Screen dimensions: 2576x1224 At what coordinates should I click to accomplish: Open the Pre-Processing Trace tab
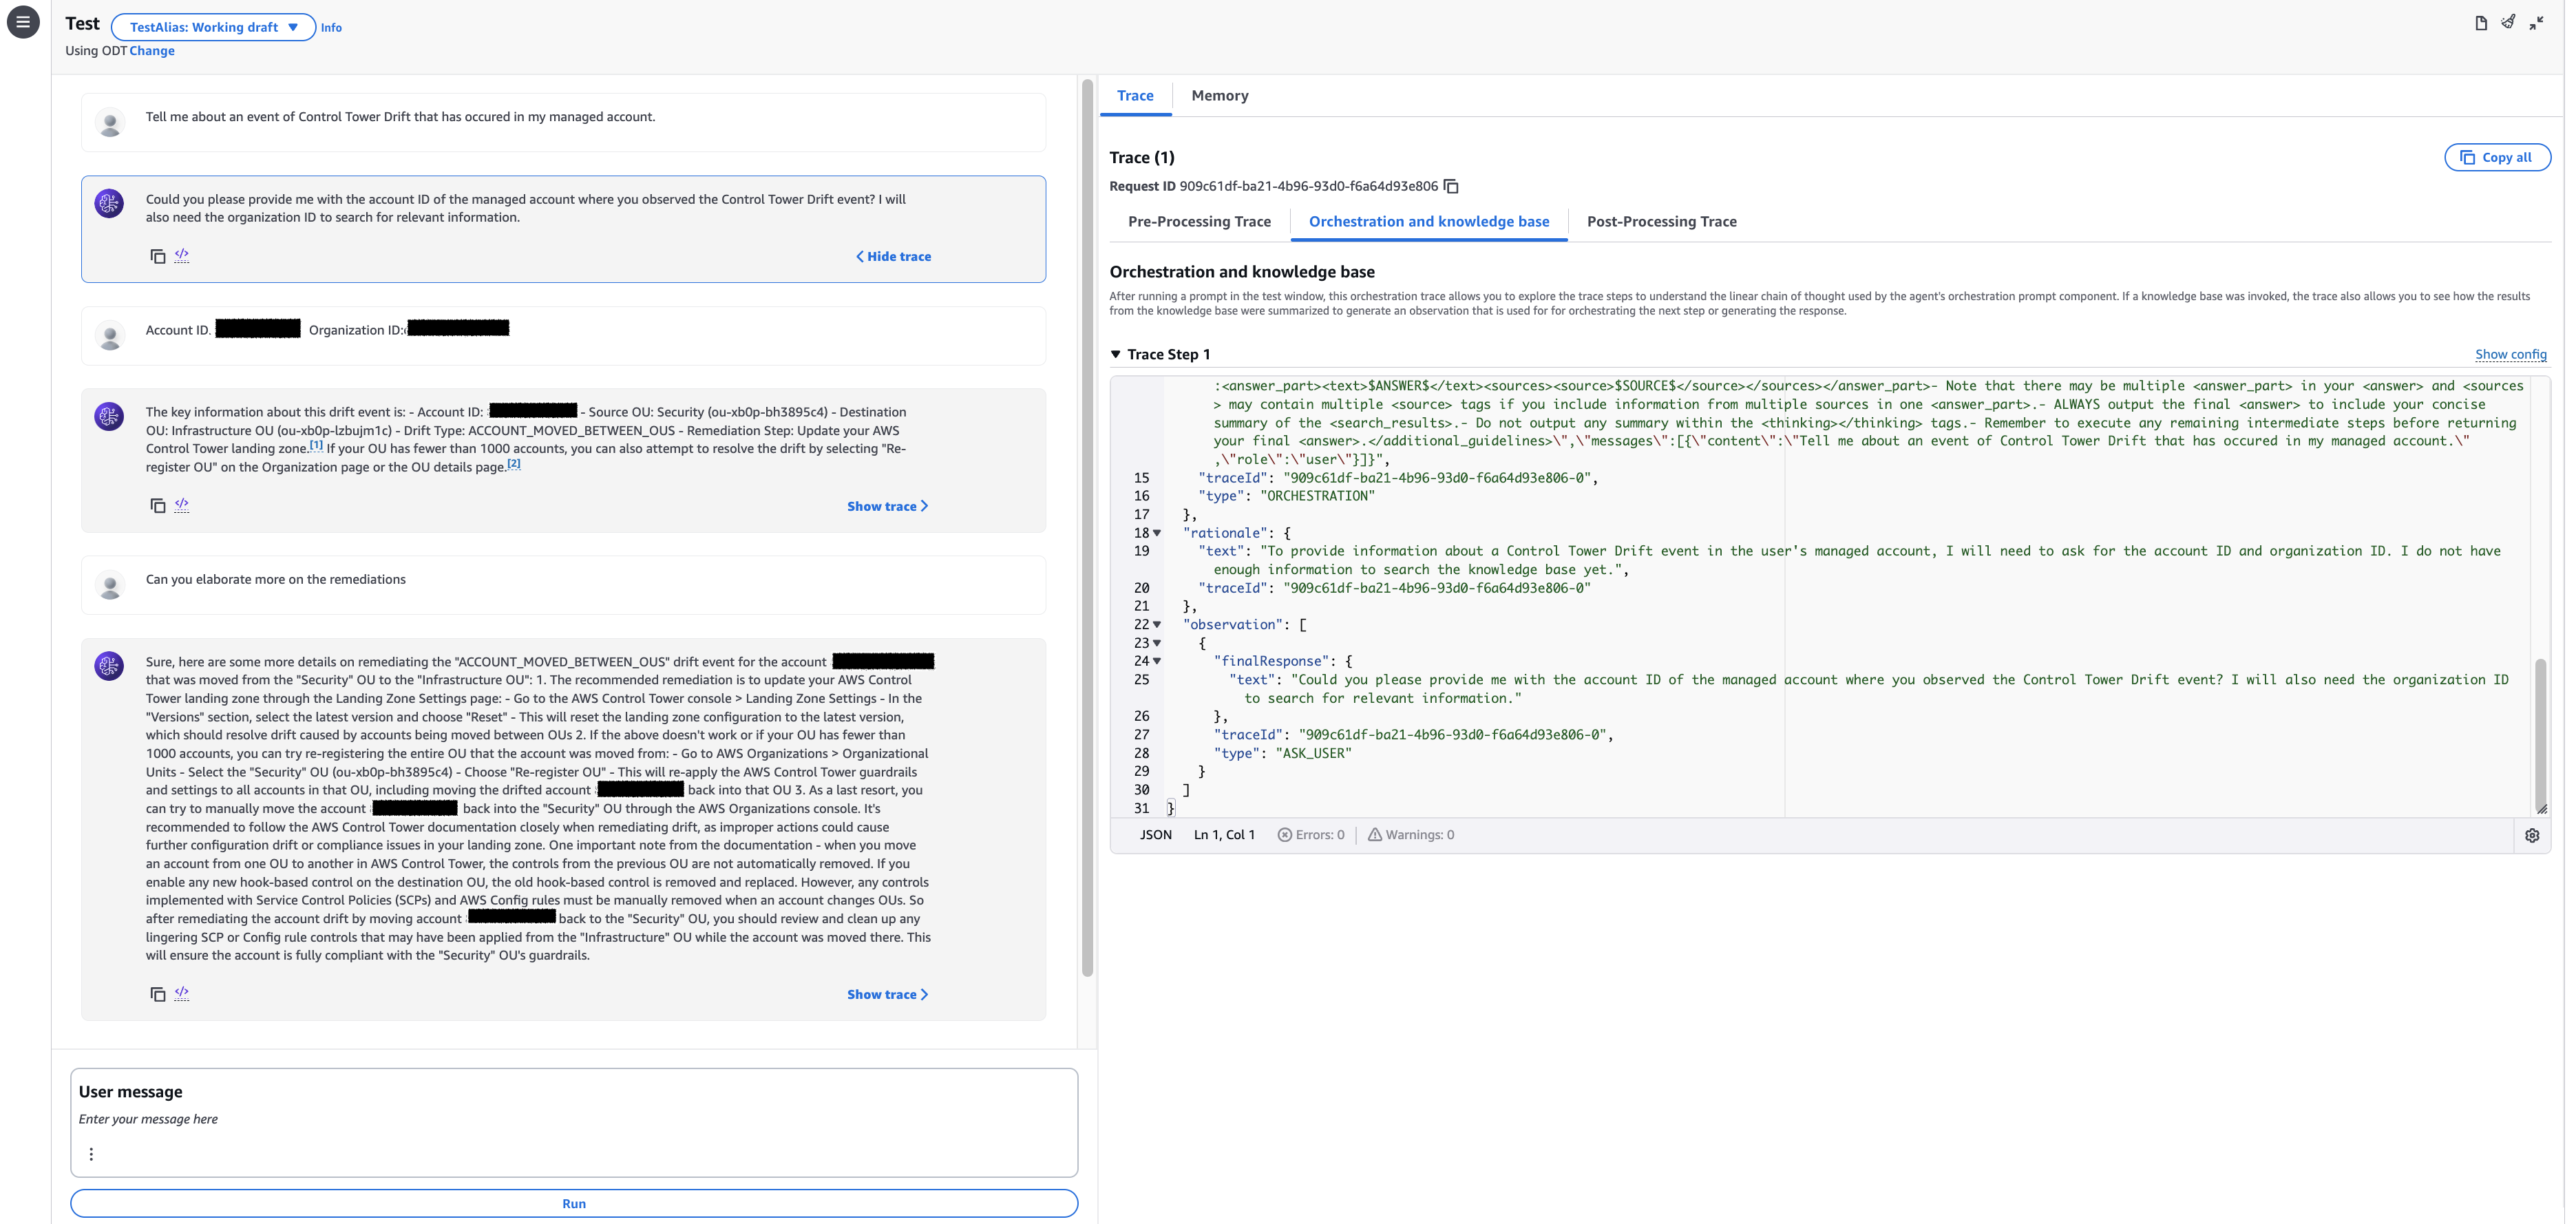[x=1199, y=222]
